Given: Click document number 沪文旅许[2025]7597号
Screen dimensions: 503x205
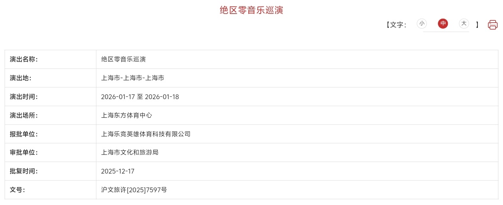Looking at the screenshot, I should 134,190.
